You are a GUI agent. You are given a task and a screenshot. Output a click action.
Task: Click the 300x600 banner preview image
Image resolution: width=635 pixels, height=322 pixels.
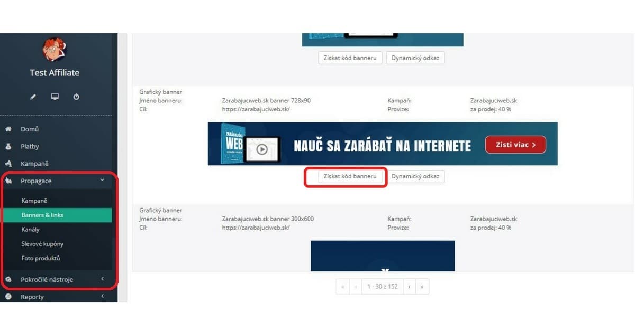(x=383, y=256)
